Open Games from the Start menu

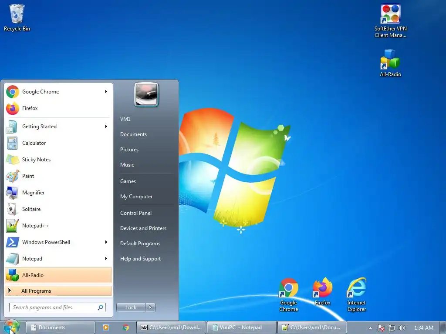pos(128,181)
